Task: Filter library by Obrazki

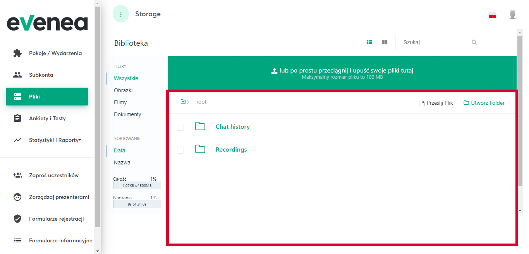Action: tap(123, 90)
